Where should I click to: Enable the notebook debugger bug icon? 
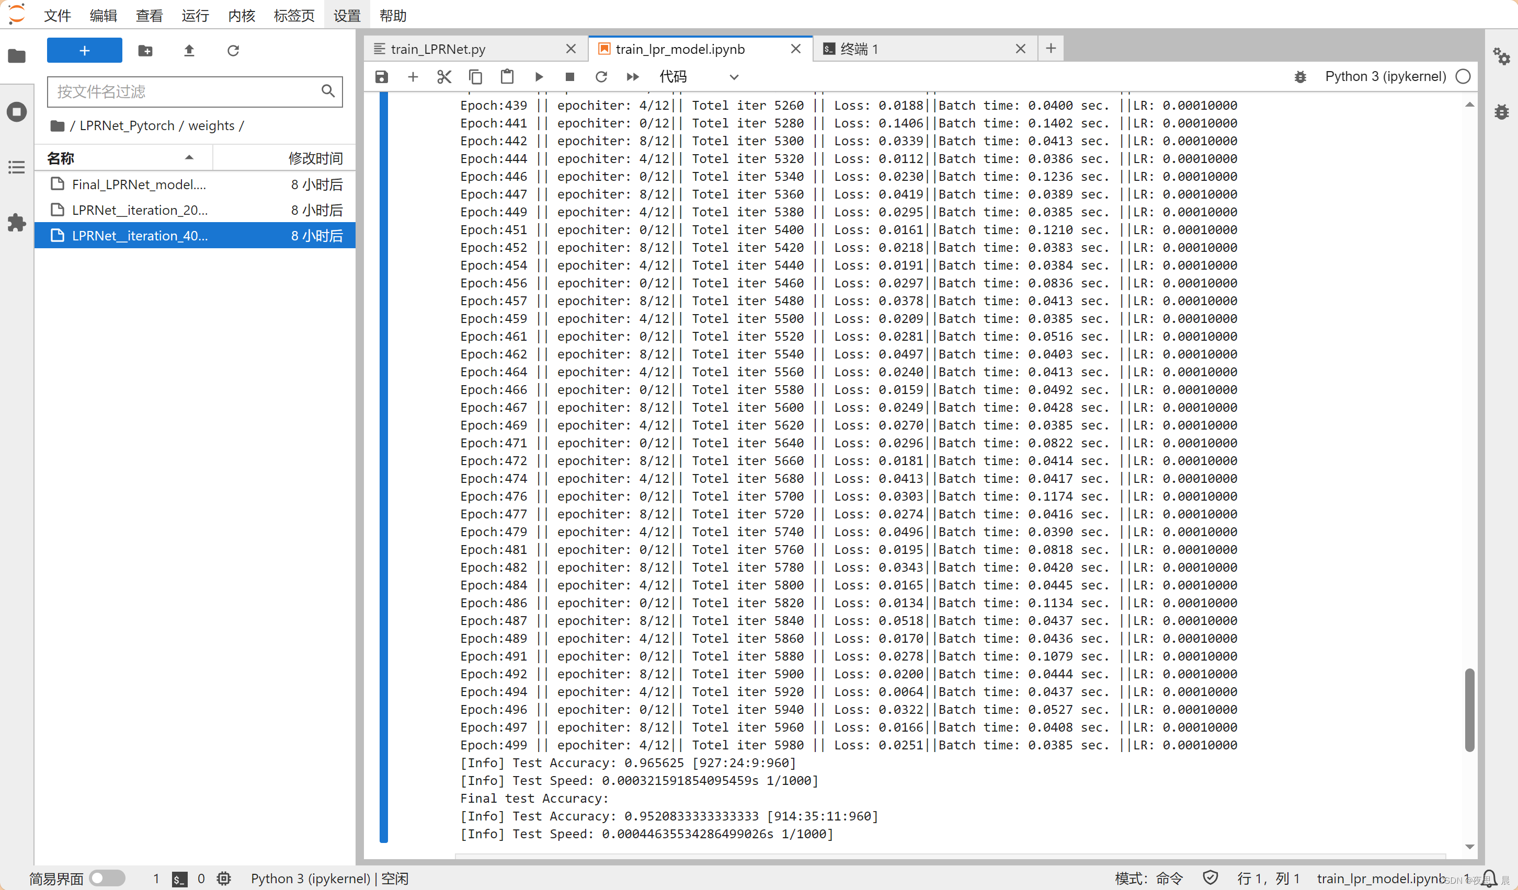tap(1300, 77)
